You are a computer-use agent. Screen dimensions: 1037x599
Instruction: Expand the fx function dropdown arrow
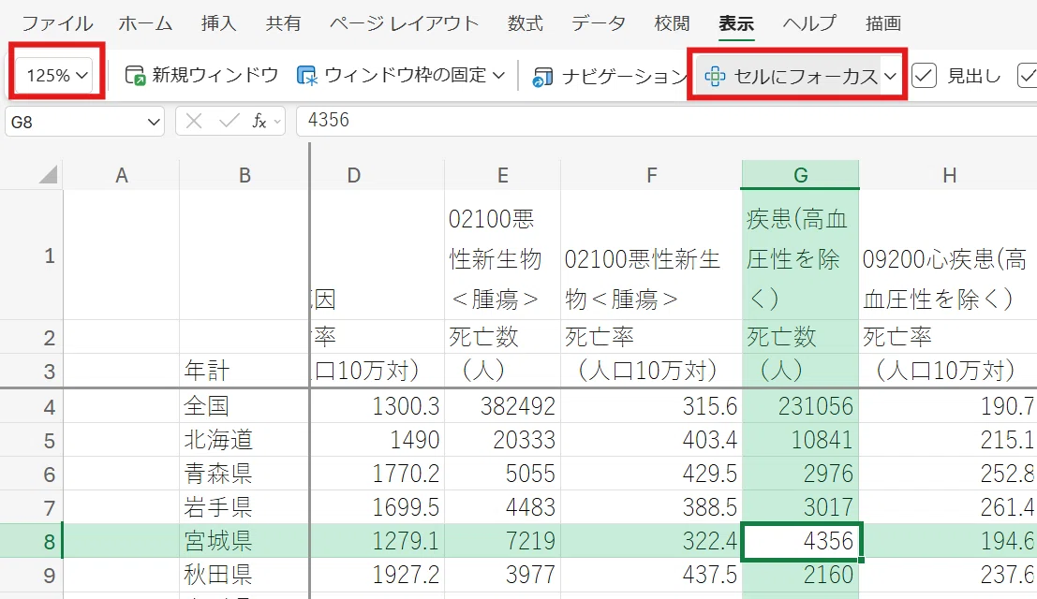(277, 122)
